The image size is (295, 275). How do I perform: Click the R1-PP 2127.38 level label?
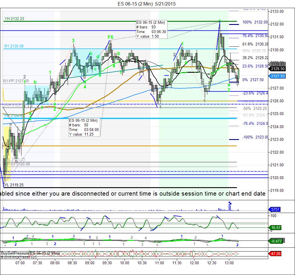16,81
